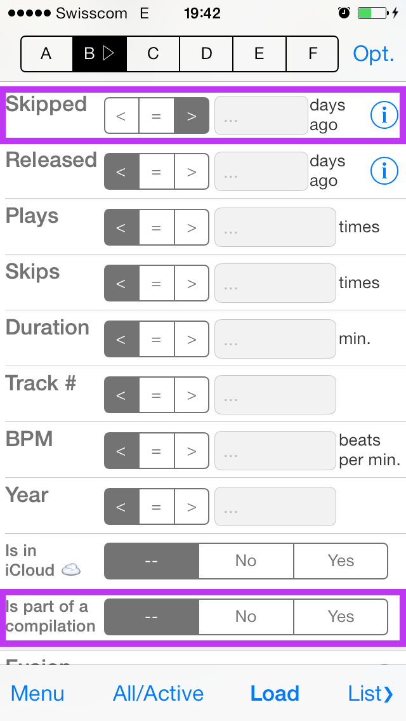
Task: Select No for Is part of compilation
Action: pyautogui.click(x=246, y=617)
